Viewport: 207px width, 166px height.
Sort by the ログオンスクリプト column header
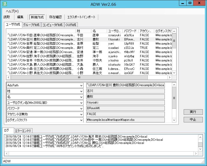tap(163, 31)
